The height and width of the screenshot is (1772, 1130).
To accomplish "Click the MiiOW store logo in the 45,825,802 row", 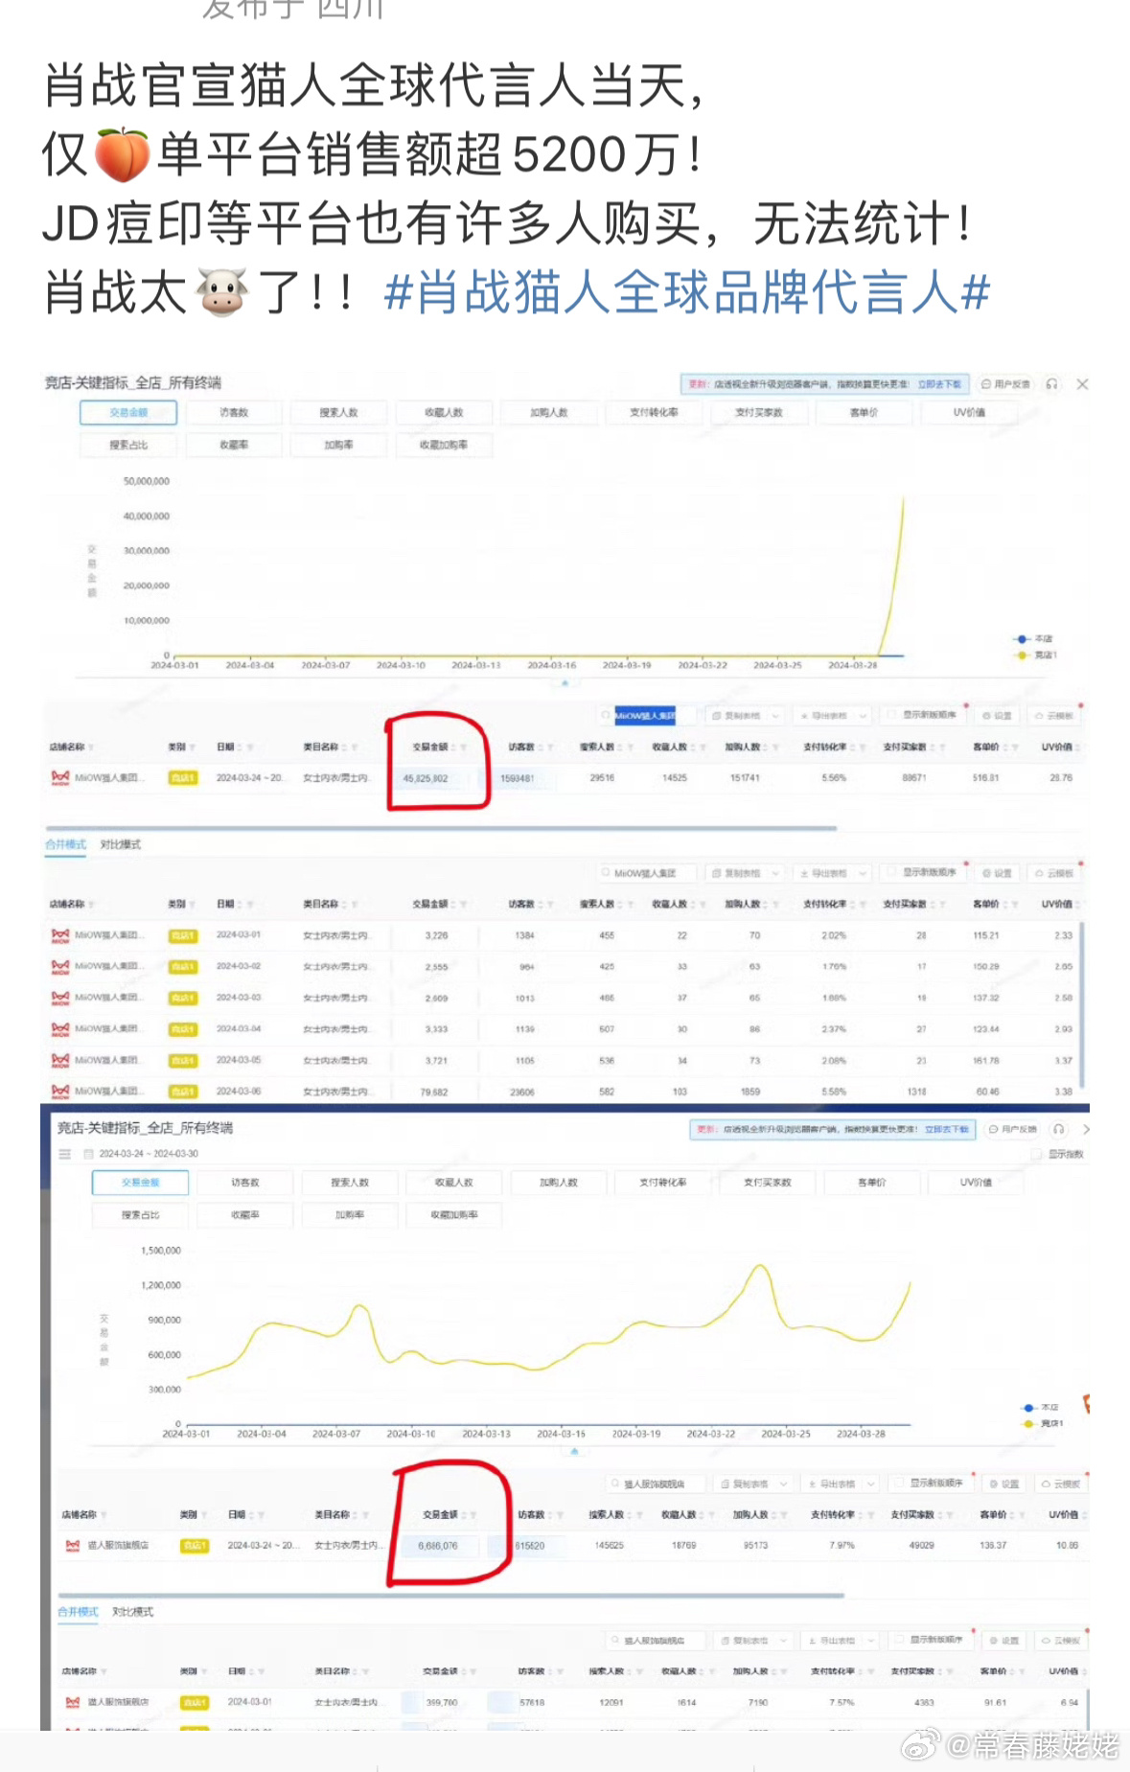I will click(60, 777).
